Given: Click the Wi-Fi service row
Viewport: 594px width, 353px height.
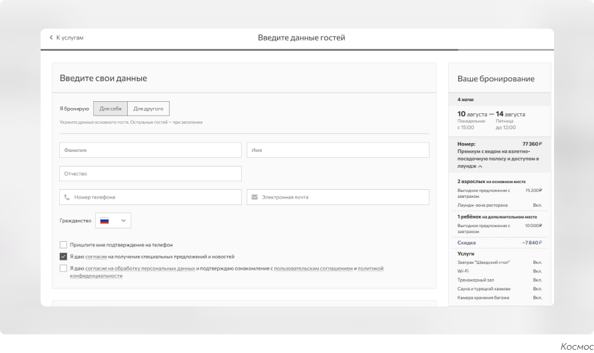Looking at the screenshot, I should (499, 271).
